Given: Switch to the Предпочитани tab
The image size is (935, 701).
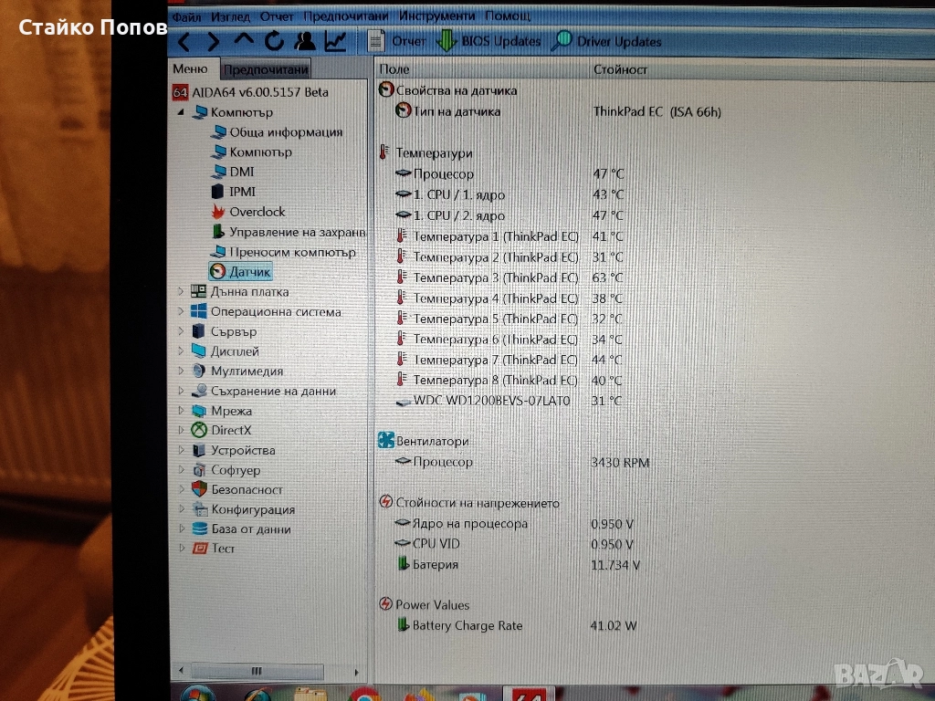Looking at the screenshot, I should click(265, 69).
